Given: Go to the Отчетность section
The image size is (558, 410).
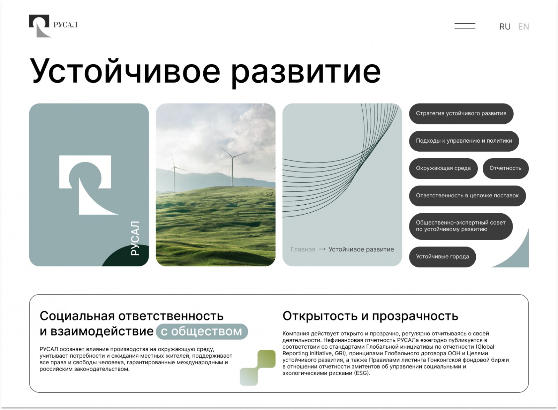Looking at the screenshot, I should click(505, 168).
